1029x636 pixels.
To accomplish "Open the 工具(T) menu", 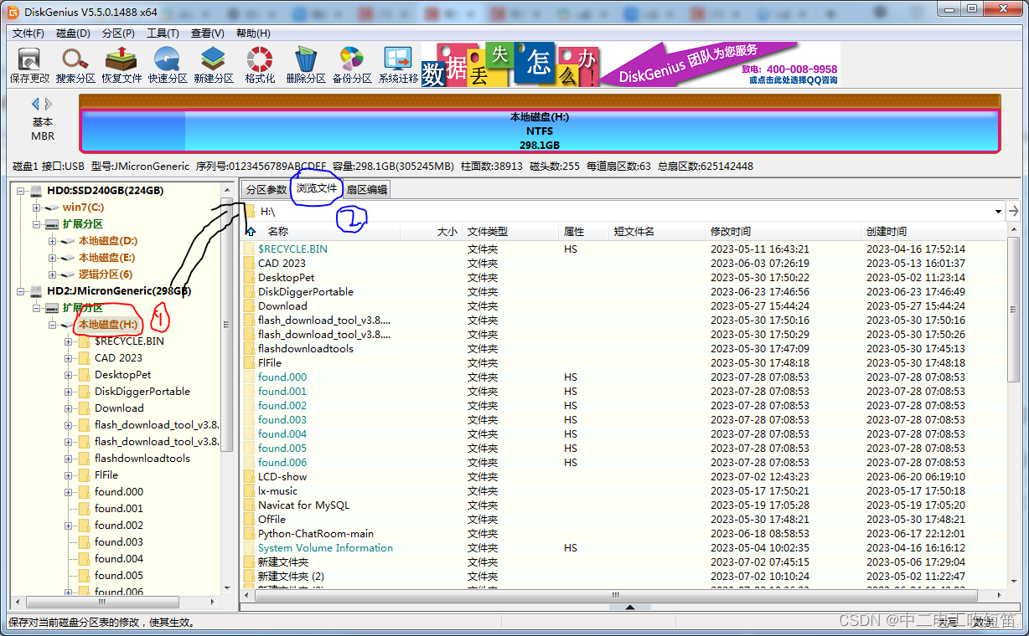I will (x=163, y=33).
